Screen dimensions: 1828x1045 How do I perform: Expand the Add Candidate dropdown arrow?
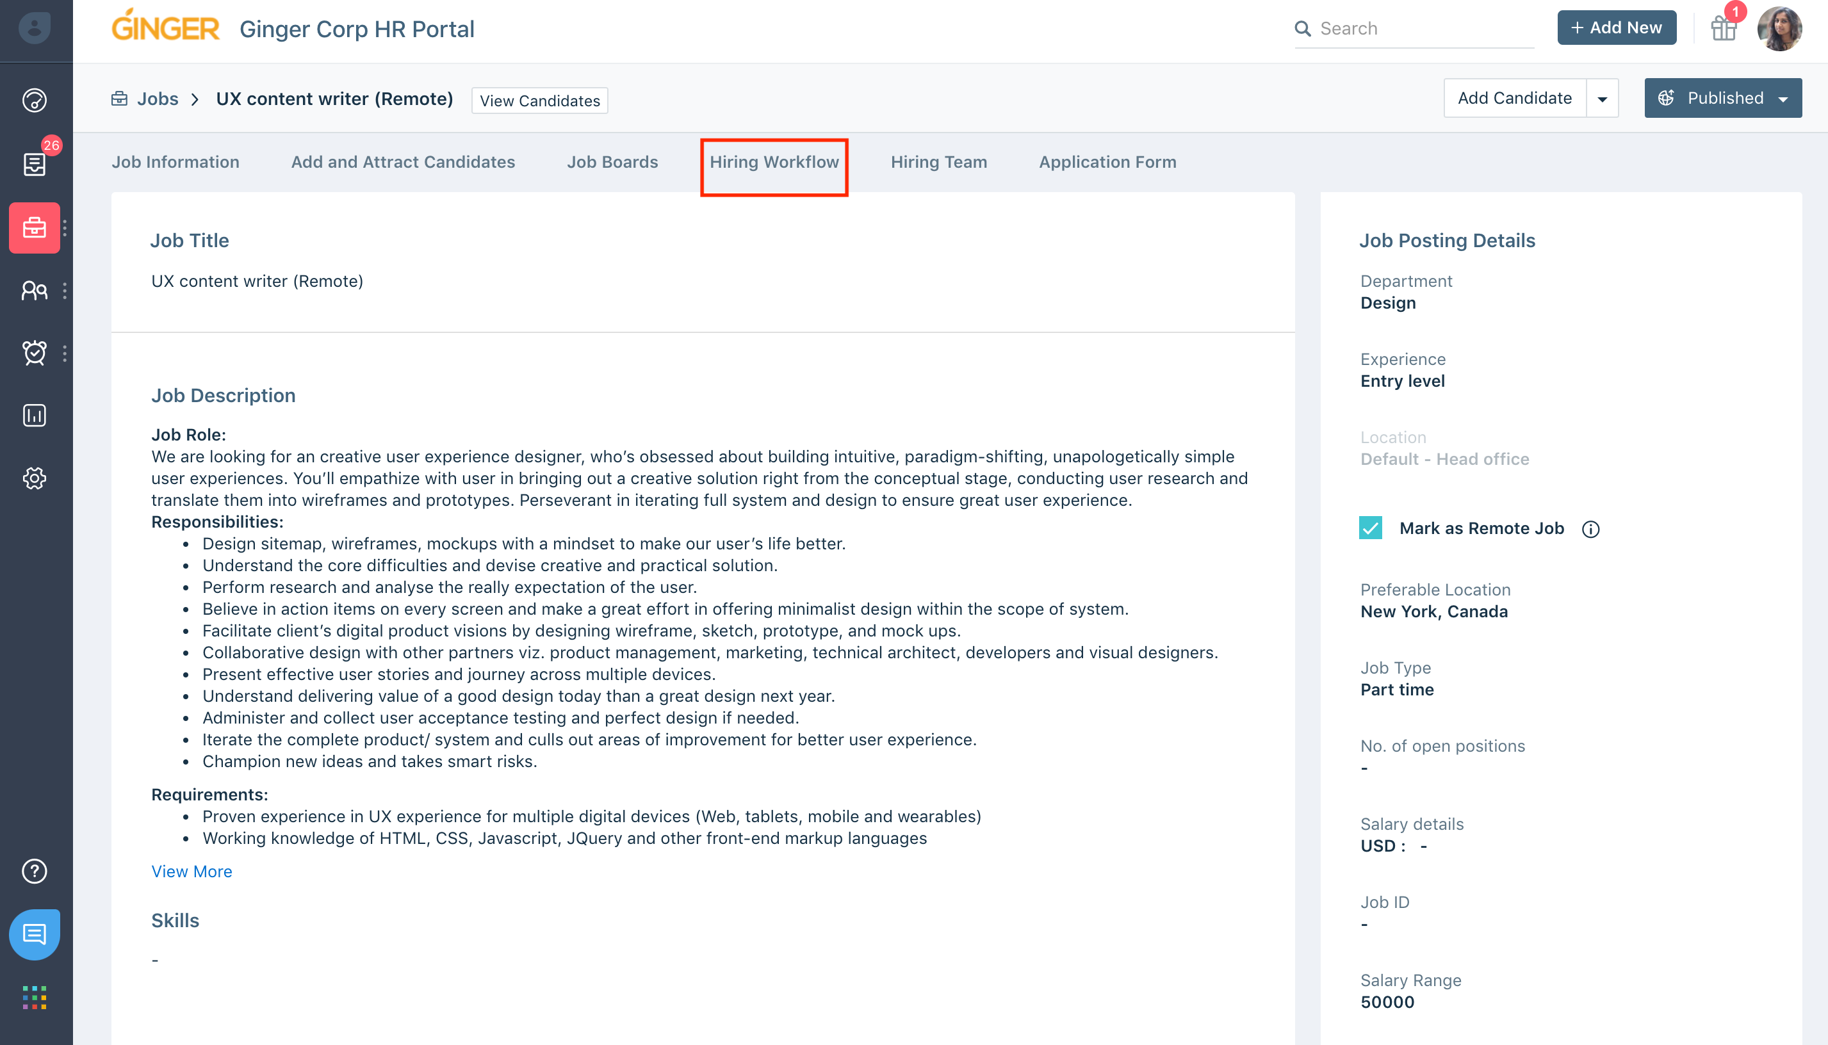tap(1602, 99)
